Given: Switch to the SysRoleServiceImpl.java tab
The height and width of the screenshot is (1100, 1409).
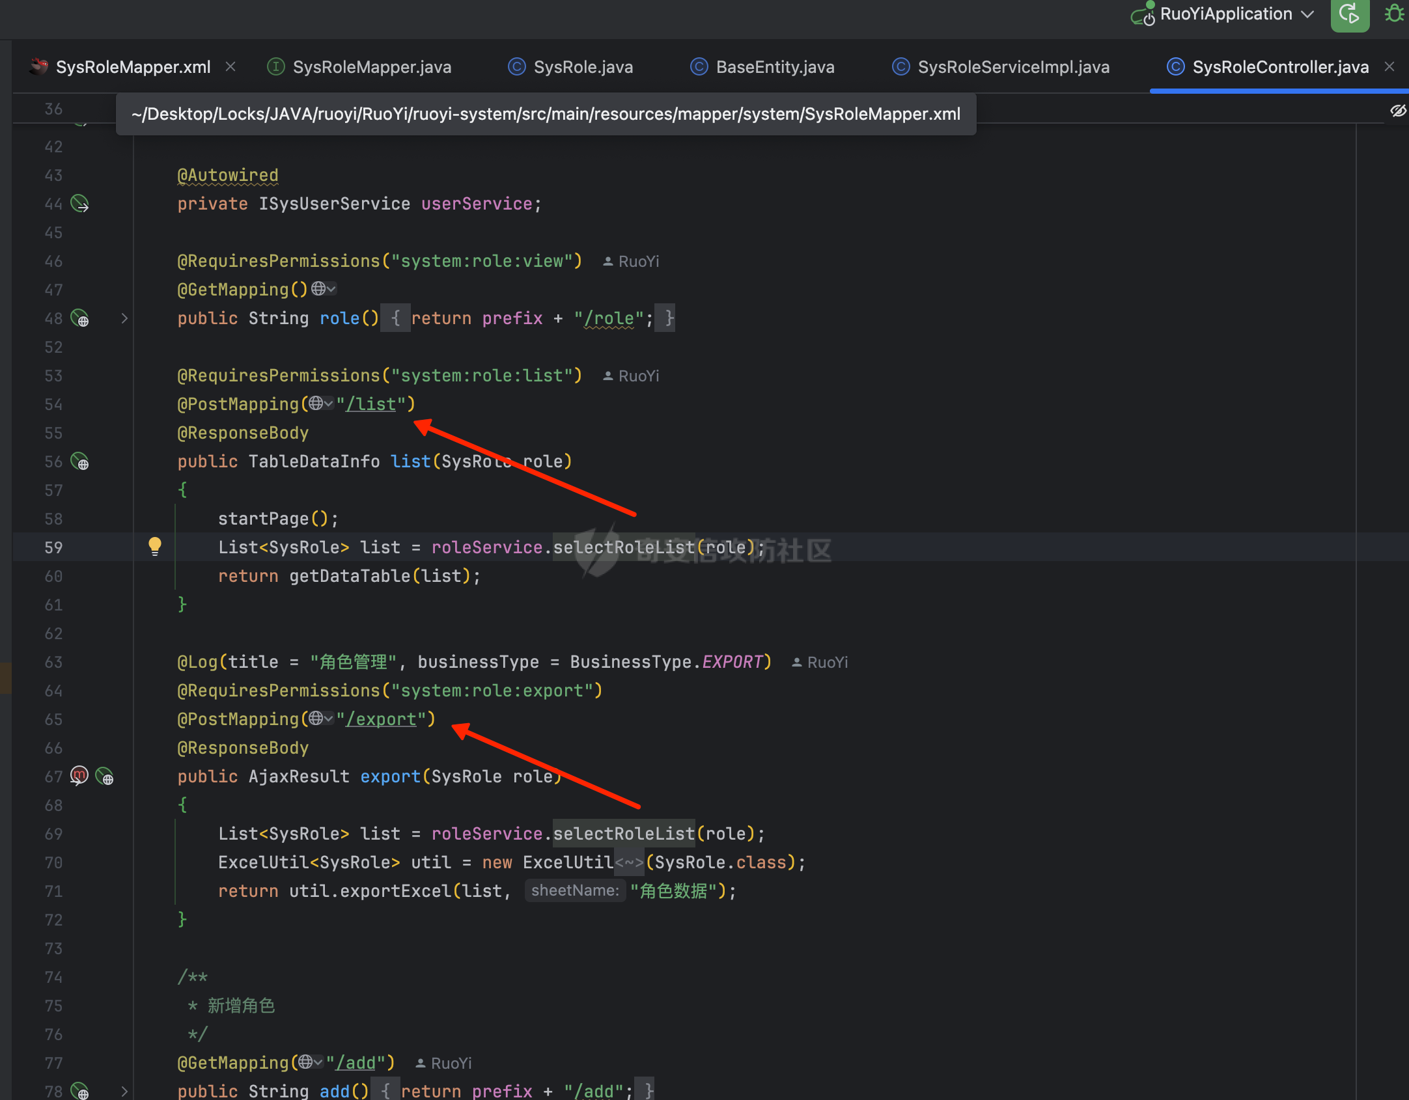Looking at the screenshot, I should click(1012, 67).
